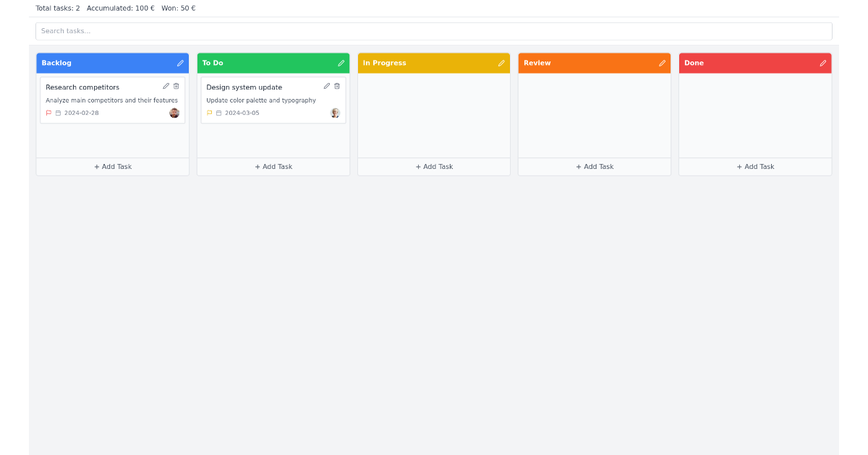Click the yellow priority flag on Design system update
Image resolution: width=868 pixels, height=455 pixels.
[209, 113]
